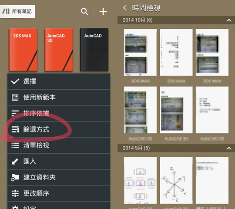Collapse the 2014 9月 (5) section
The width and height of the screenshot is (235, 209).
click(x=229, y=148)
